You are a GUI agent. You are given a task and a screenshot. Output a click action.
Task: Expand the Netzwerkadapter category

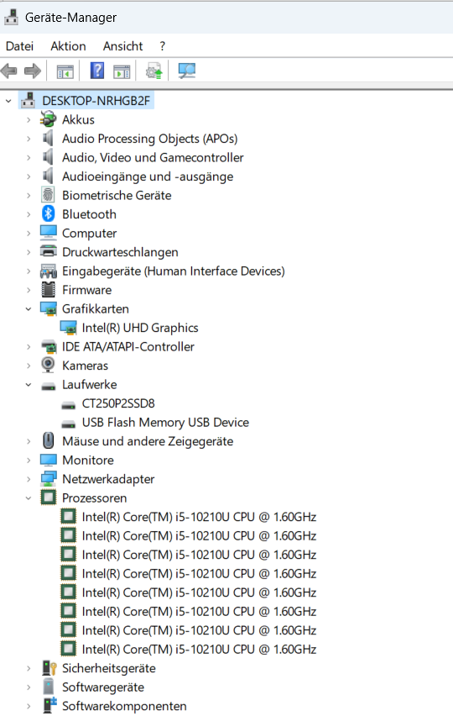[x=29, y=479]
